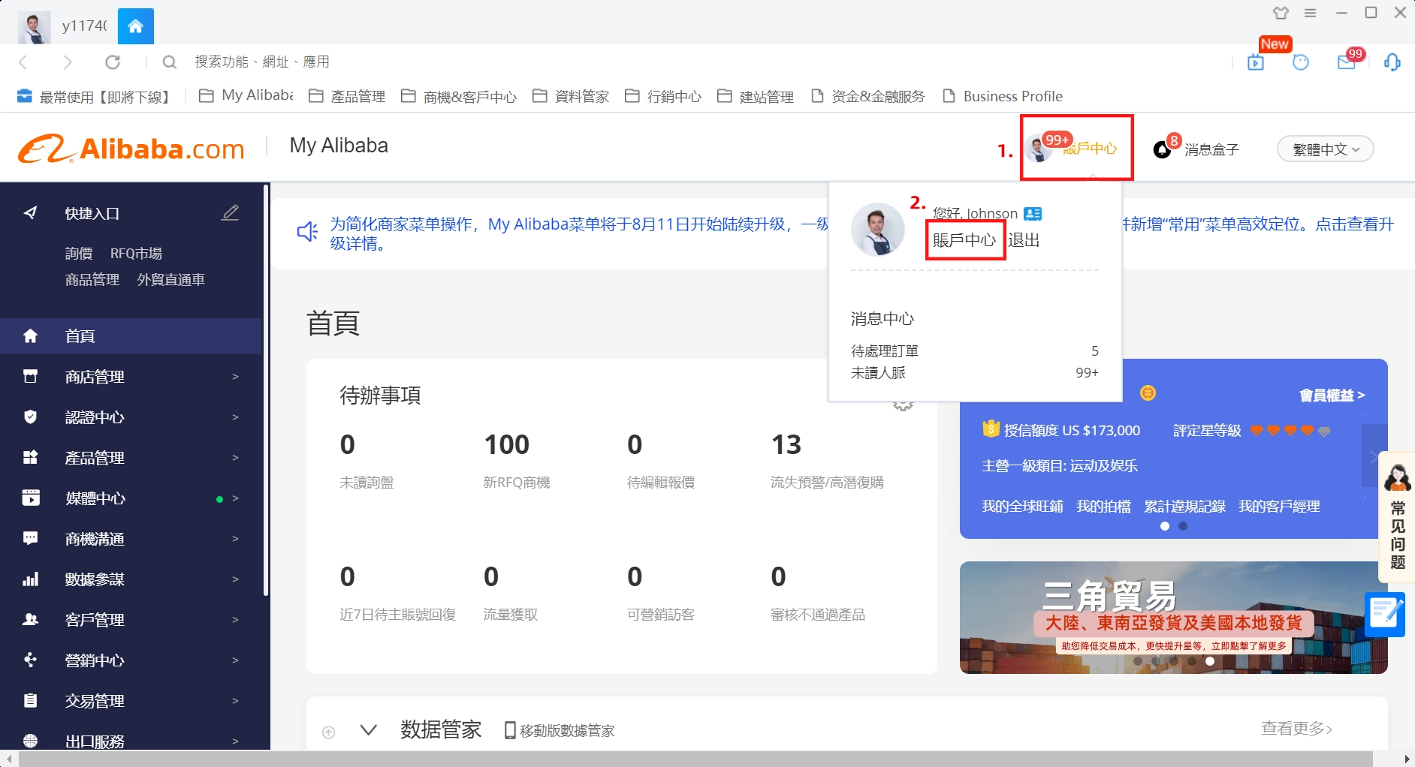Open 移動版數據管家 link
The image size is (1415, 767).
click(560, 730)
